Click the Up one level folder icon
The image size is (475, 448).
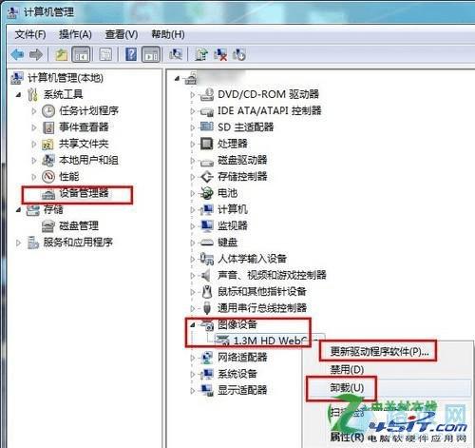click(62, 54)
